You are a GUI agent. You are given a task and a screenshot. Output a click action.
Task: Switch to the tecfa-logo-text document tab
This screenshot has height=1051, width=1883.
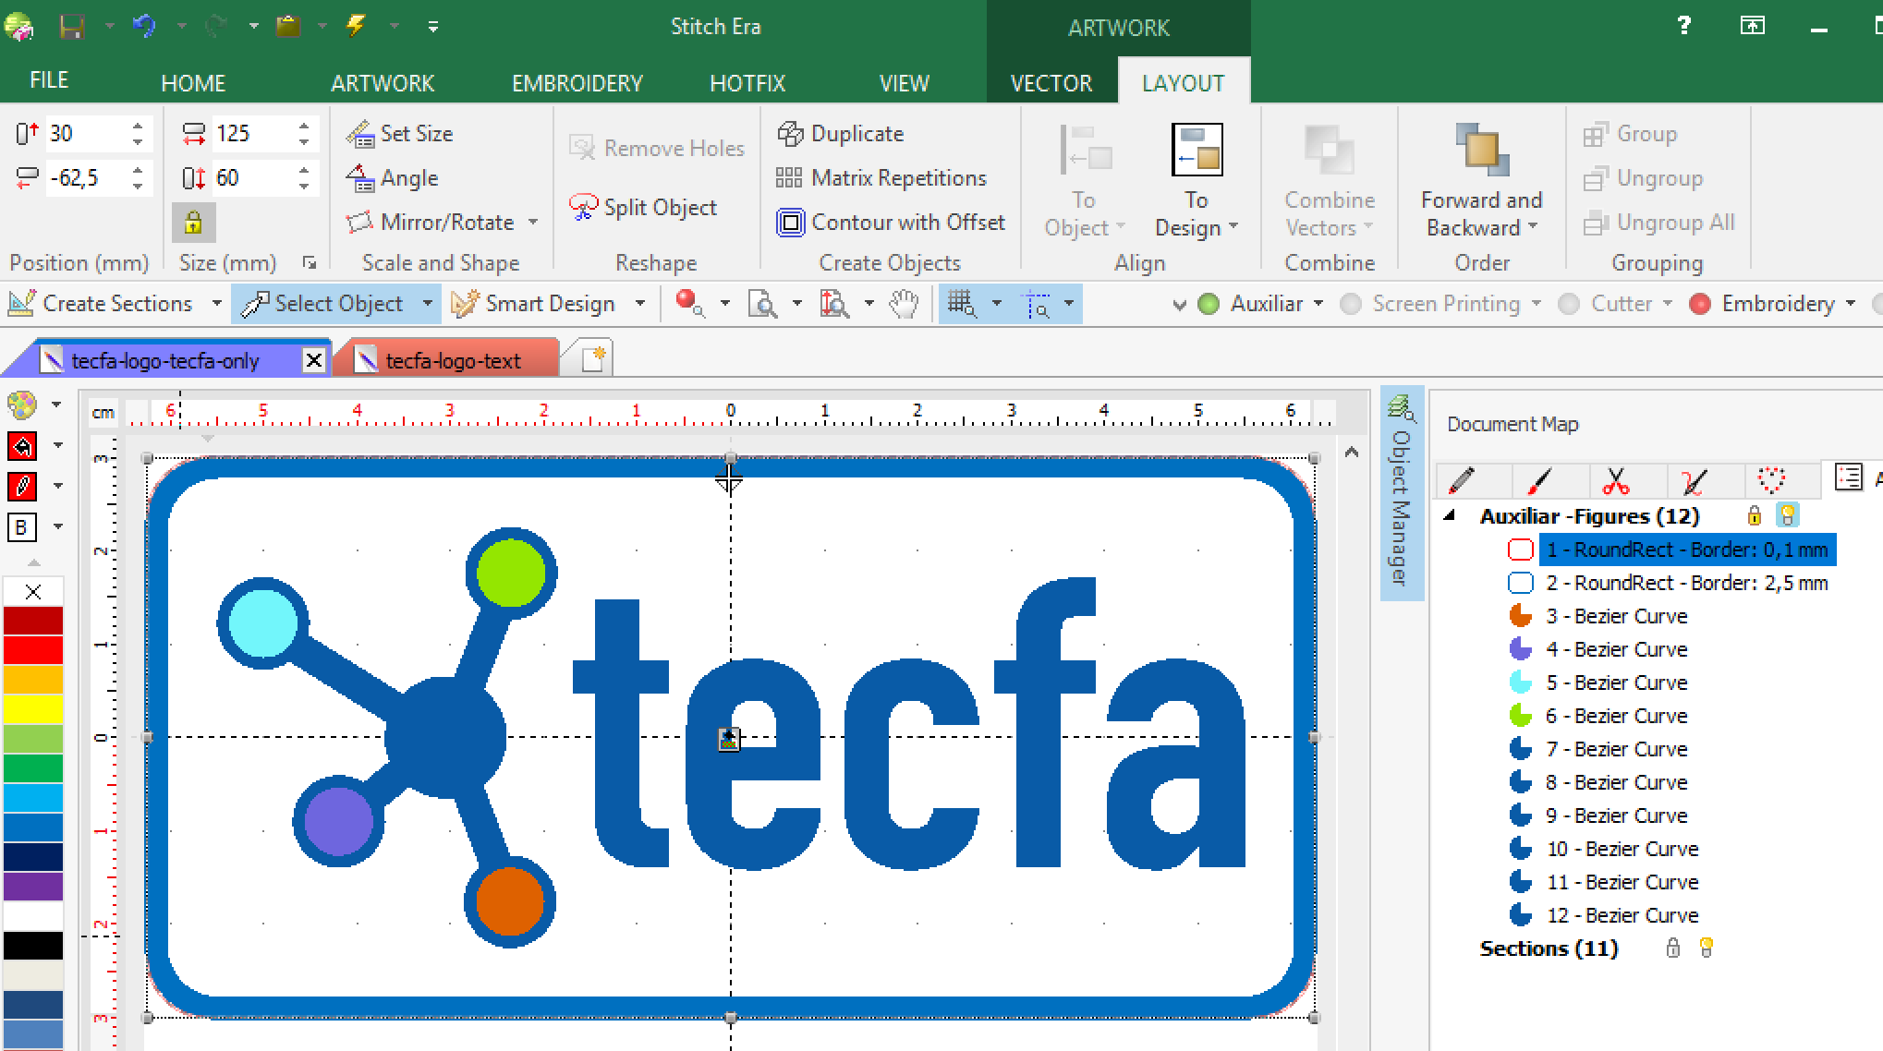click(453, 361)
